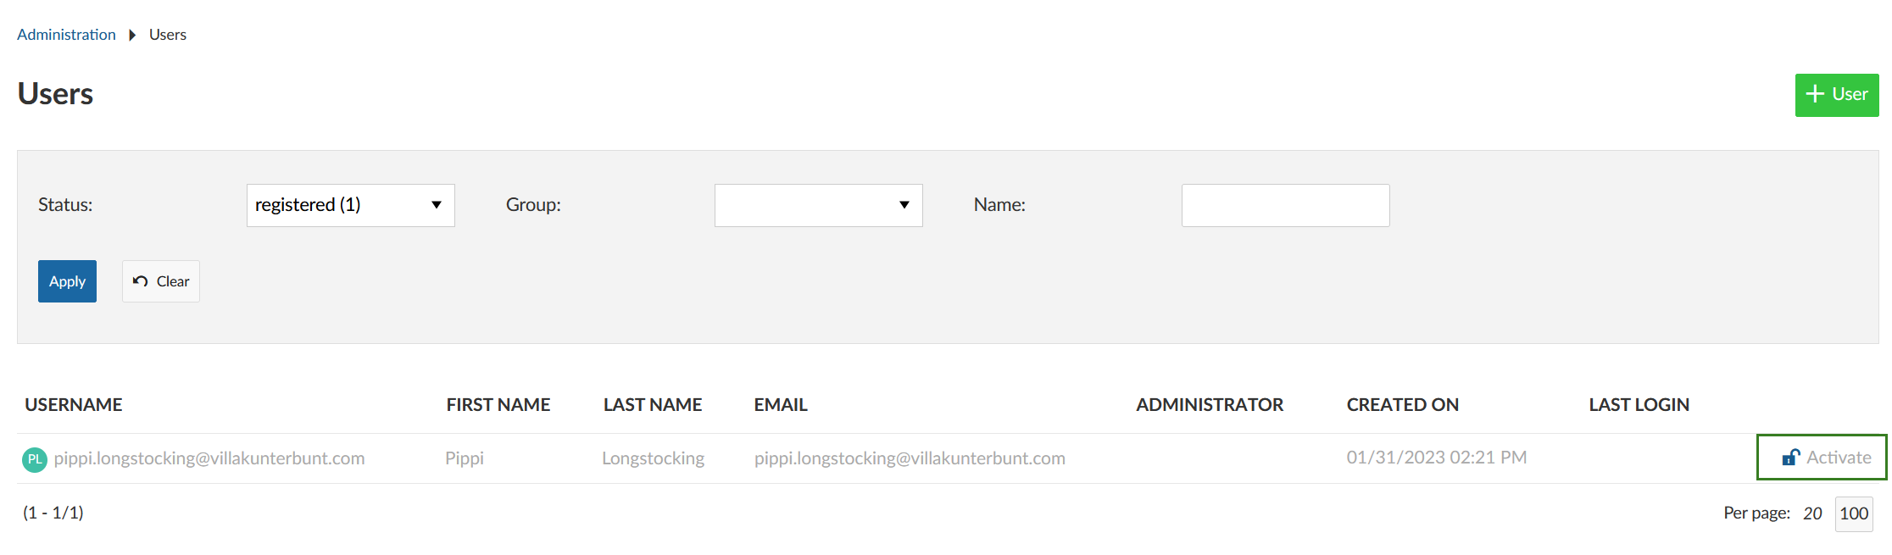
Task: Open pippi.longstocking username link
Action: [209, 458]
